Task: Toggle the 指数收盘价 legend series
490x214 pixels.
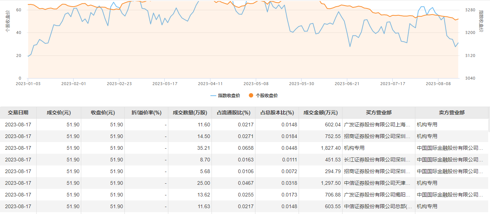Action: tap(225, 96)
